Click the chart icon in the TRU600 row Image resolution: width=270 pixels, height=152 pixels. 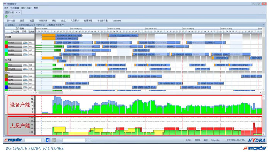pyautogui.click(x=25, y=69)
